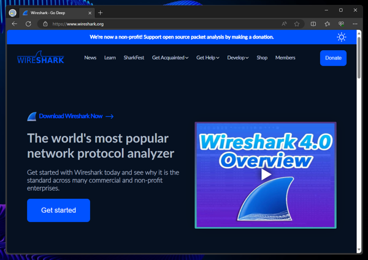Open the Favorites list icon
The image size is (368, 260).
coord(328,24)
